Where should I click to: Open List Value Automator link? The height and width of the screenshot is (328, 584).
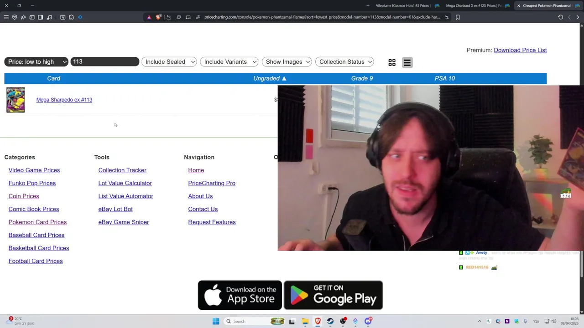tap(125, 196)
